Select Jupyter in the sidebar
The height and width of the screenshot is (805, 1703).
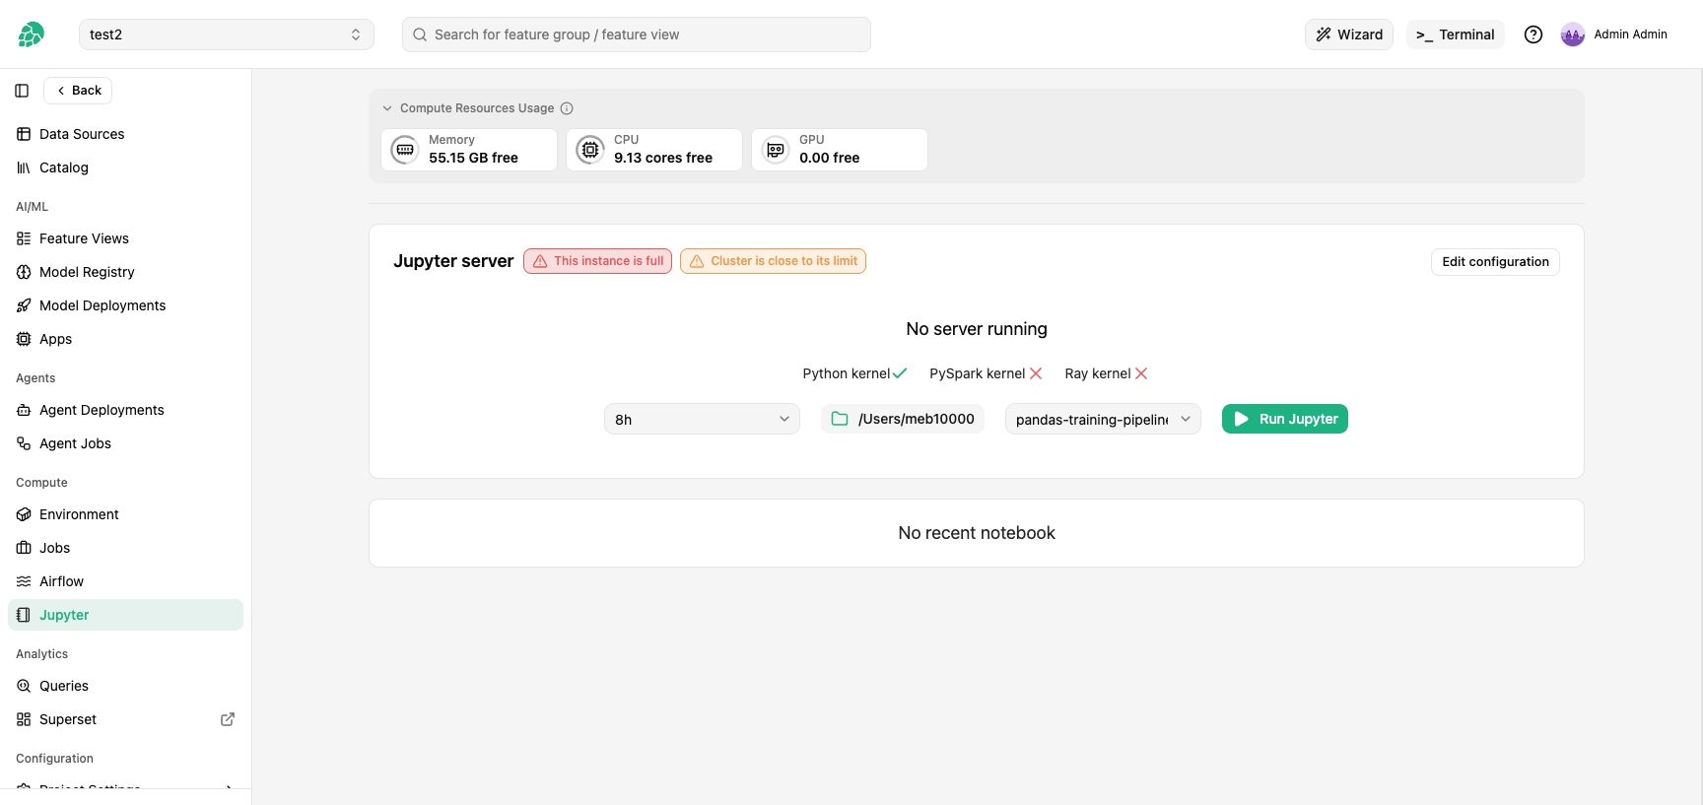125,615
